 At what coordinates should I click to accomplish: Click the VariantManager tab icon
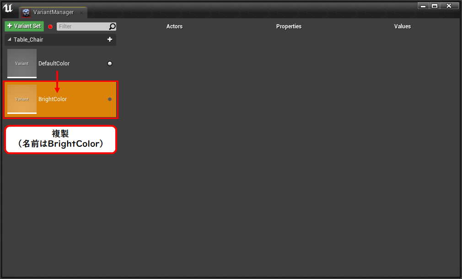(x=26, y=12)
